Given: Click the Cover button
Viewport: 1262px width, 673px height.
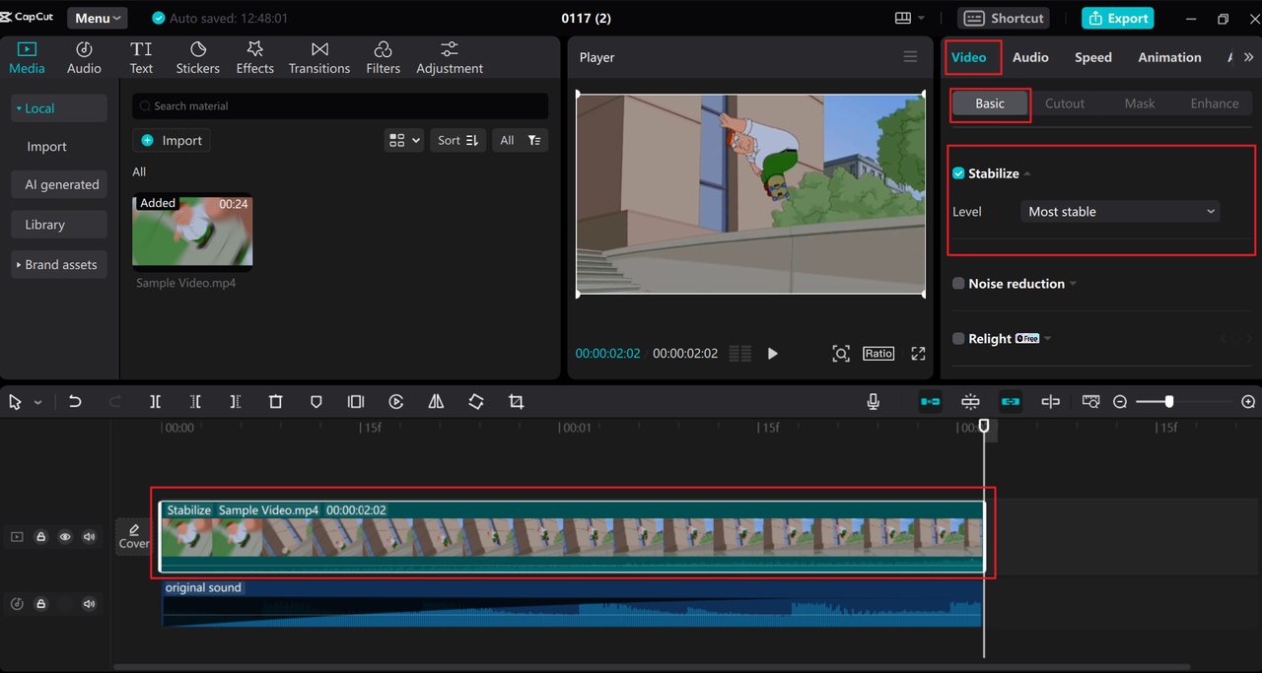Looking at the screenshot, I should point(133,537).
